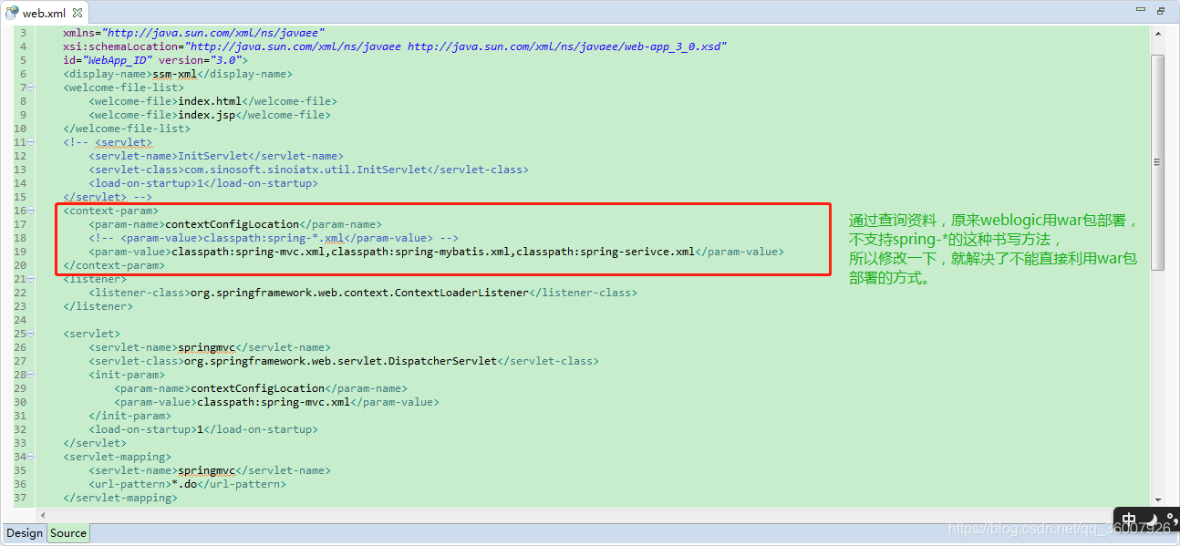
Task: Click the closing welcome-file-list tag
Action: click(127, 129)
